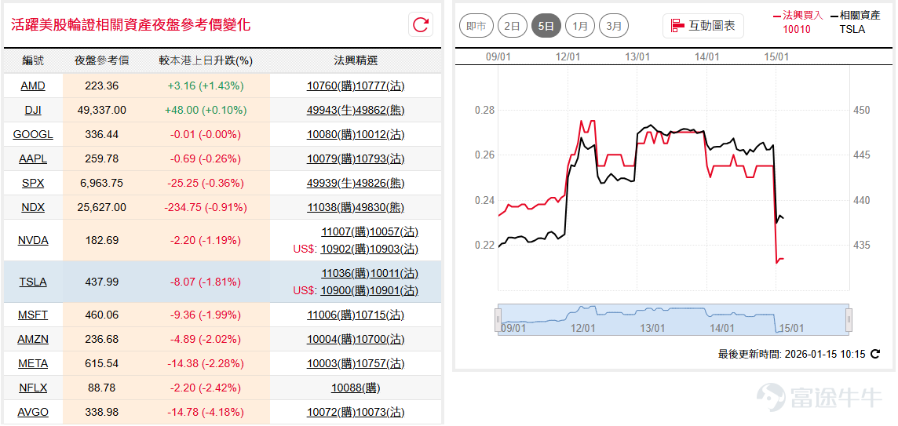Open NFLX call warrant 10088(購)
This screenshot has height=426, width=898.
click(x=356, y=388)
